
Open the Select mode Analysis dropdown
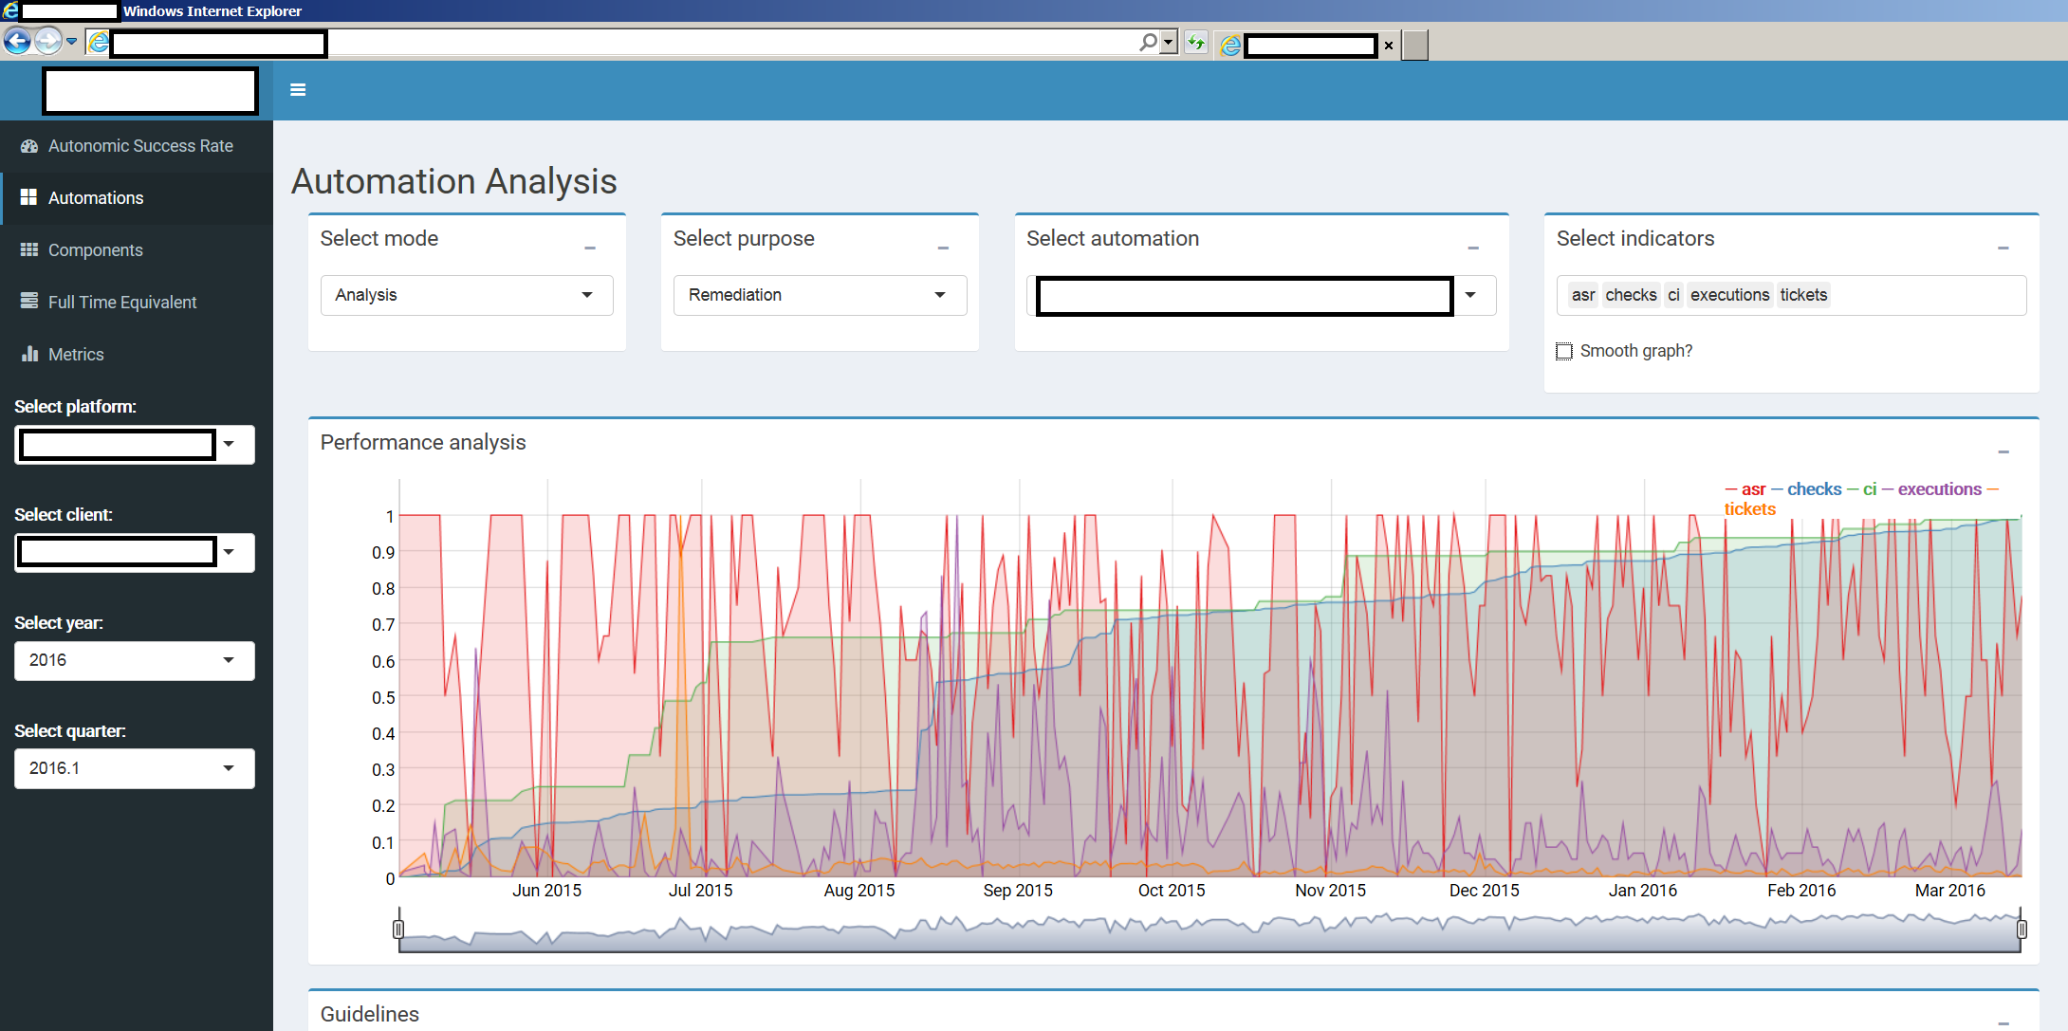(x=466, y=295)
